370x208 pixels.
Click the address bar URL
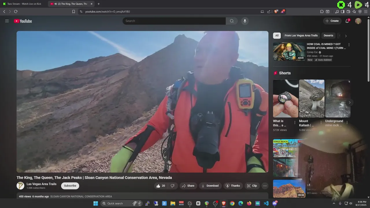coord(108,12)
